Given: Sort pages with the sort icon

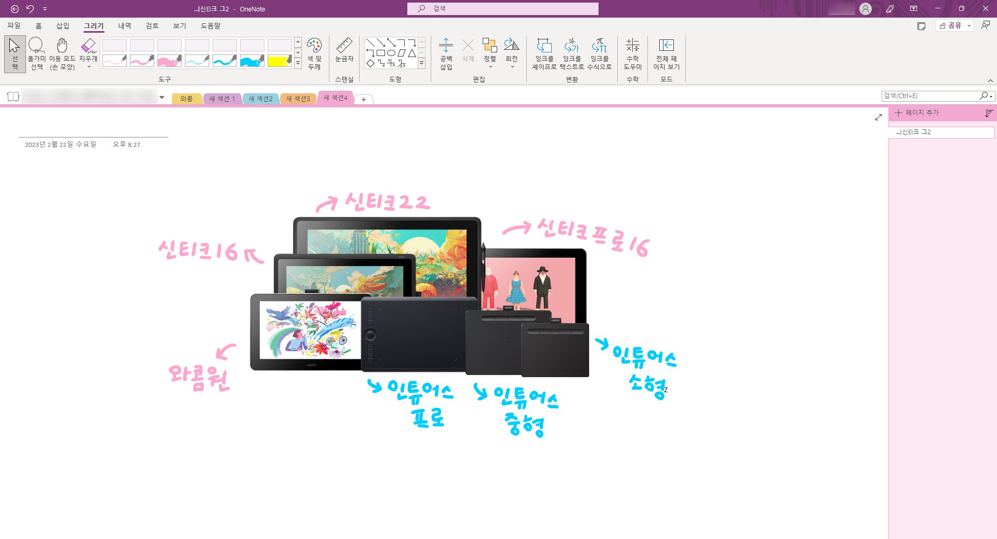Looking at the screenshot, I should point(989,113).
